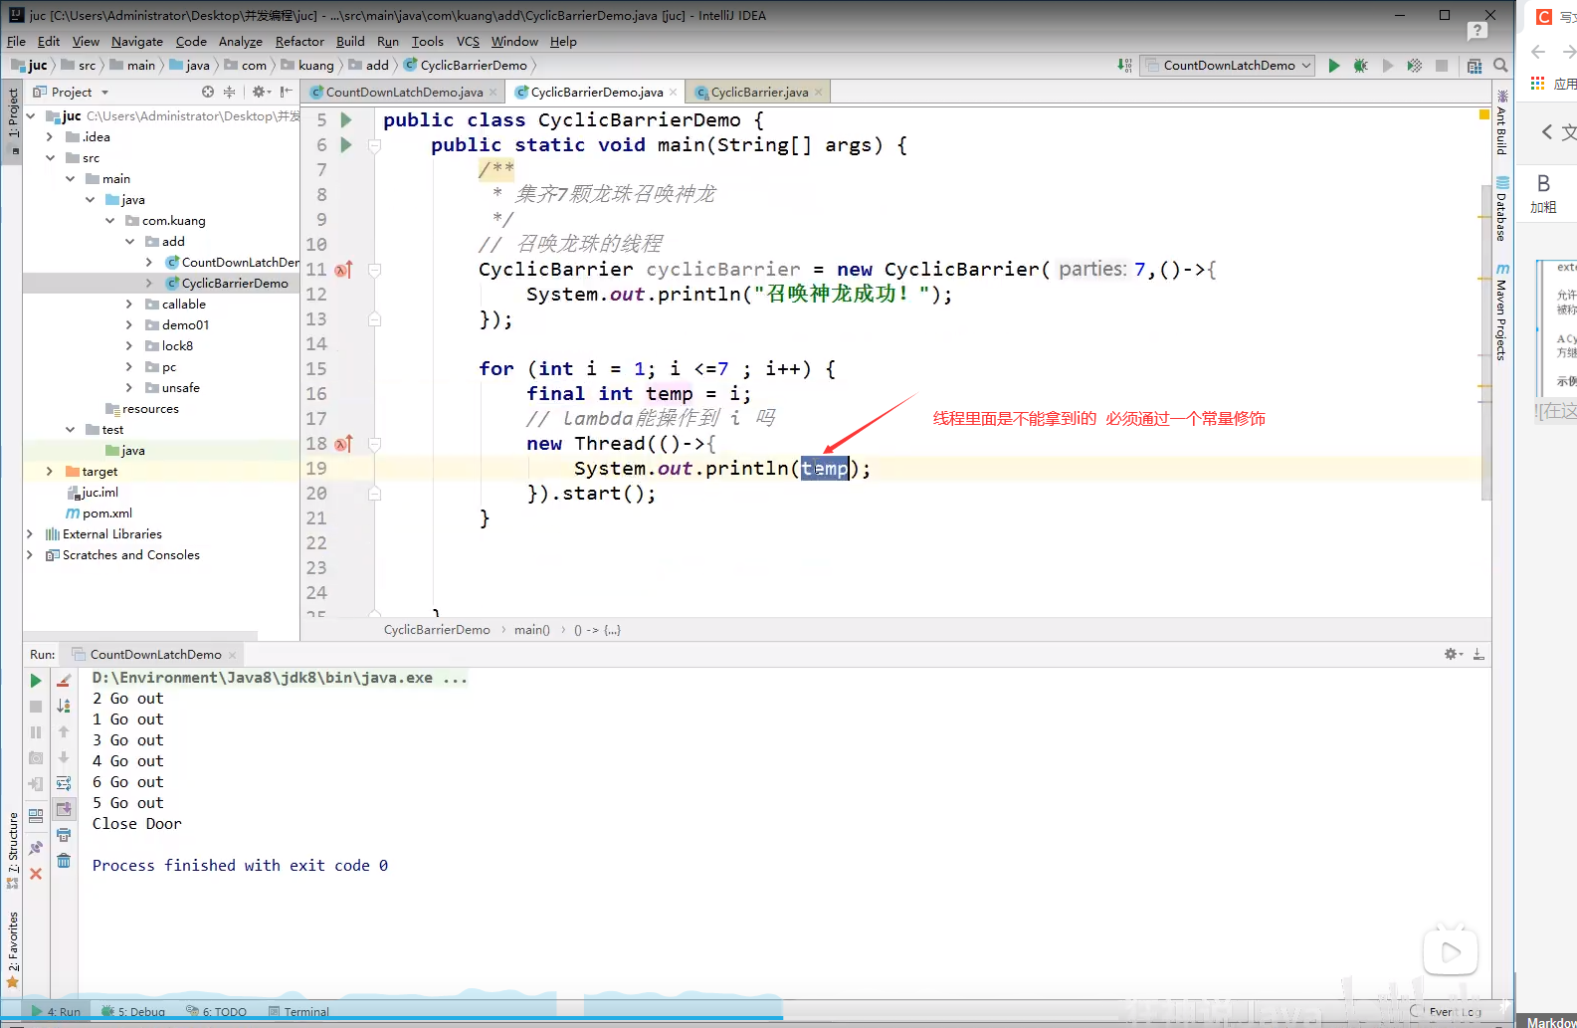Open Project Structure toolbar icon

[1475, 66]
